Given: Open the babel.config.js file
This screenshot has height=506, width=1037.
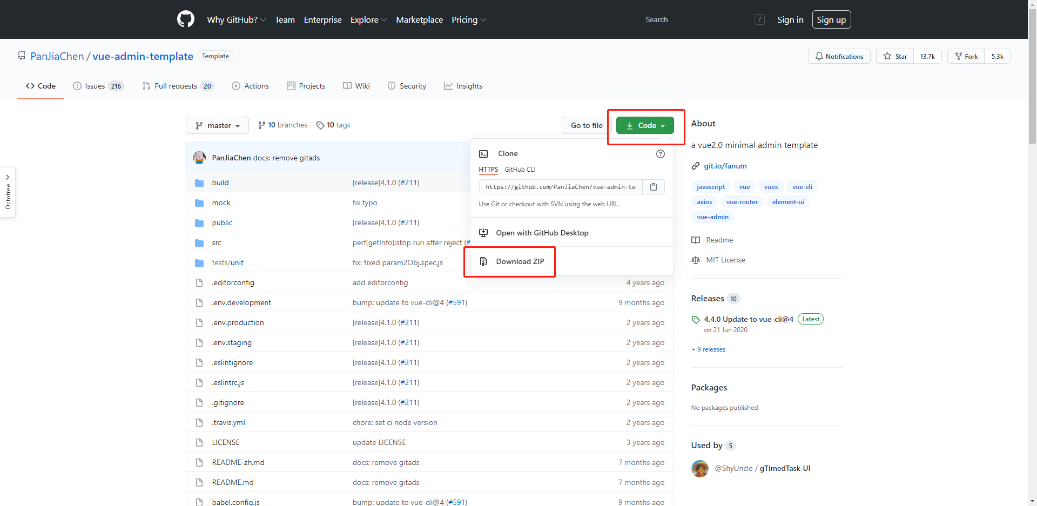Looking at the screenshot, I should (235, 502).
